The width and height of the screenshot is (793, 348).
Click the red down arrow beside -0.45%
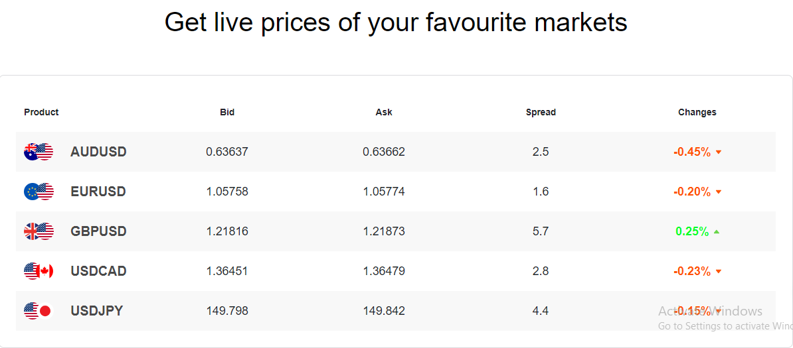tap(718, 152)
